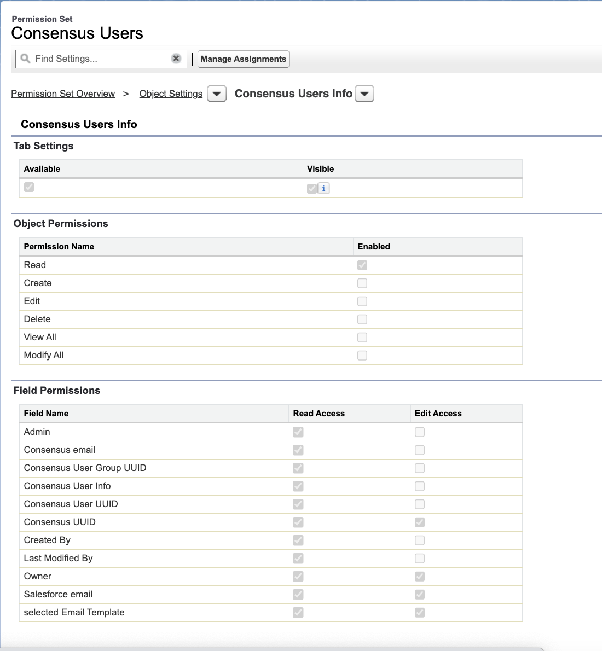Click the 'Field Permissions' section heading
This screenshot has height=651, width=602.
57,391
